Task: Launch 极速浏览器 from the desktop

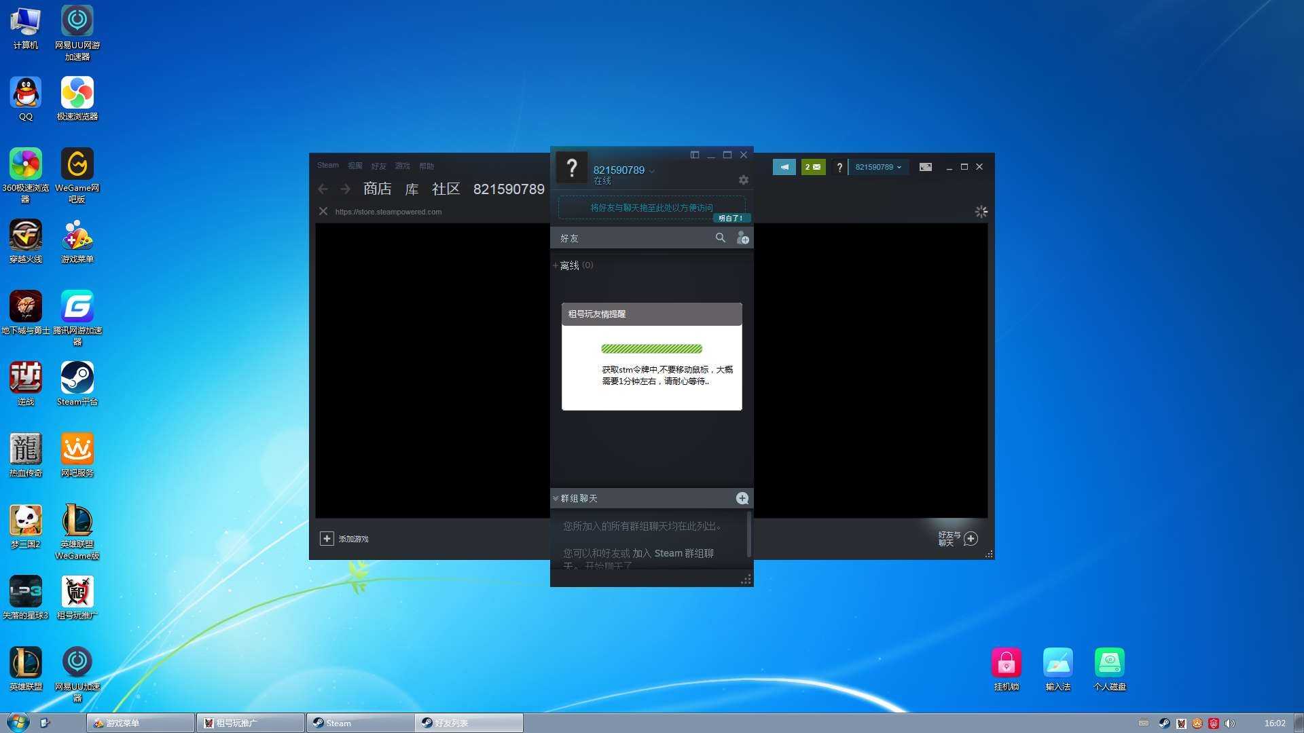Action: 77,99
